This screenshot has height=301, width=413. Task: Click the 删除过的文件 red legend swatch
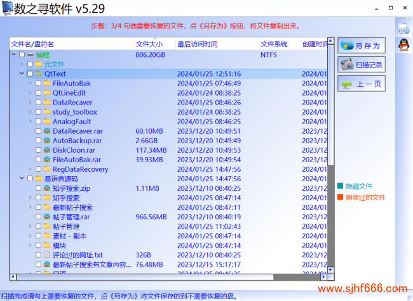(341, 197)
